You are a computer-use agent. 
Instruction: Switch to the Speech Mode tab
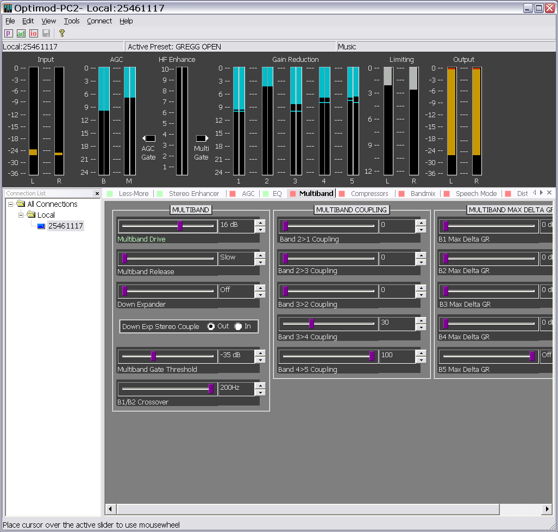tap(476, 193)
